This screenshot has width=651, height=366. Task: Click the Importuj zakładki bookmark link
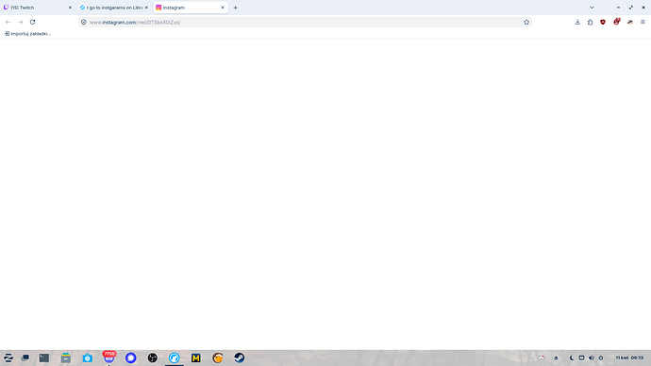point(27,34)
